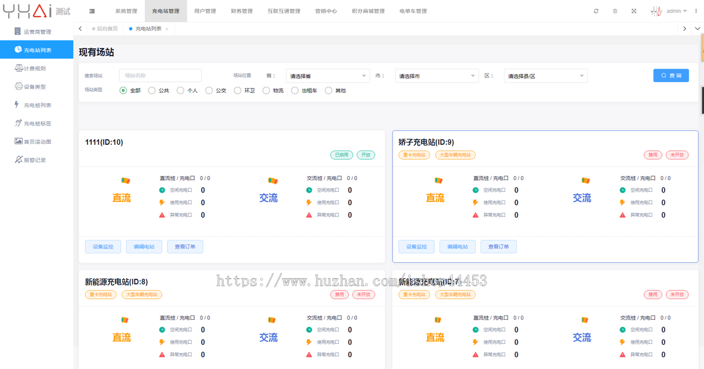Viewport: 704px width, 369px height.
Task: Click the 交流 icon in 新能源充电站(ID:8) card
Action: coord(272,320)
